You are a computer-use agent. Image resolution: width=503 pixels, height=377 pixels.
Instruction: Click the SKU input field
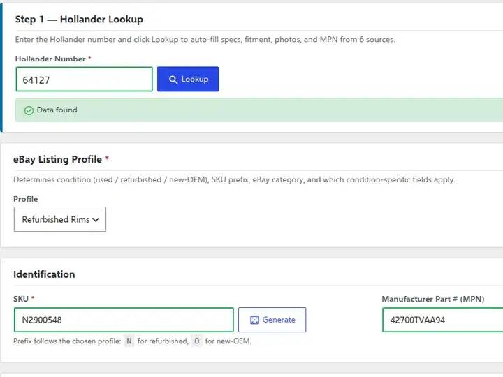tap(124, 320)
